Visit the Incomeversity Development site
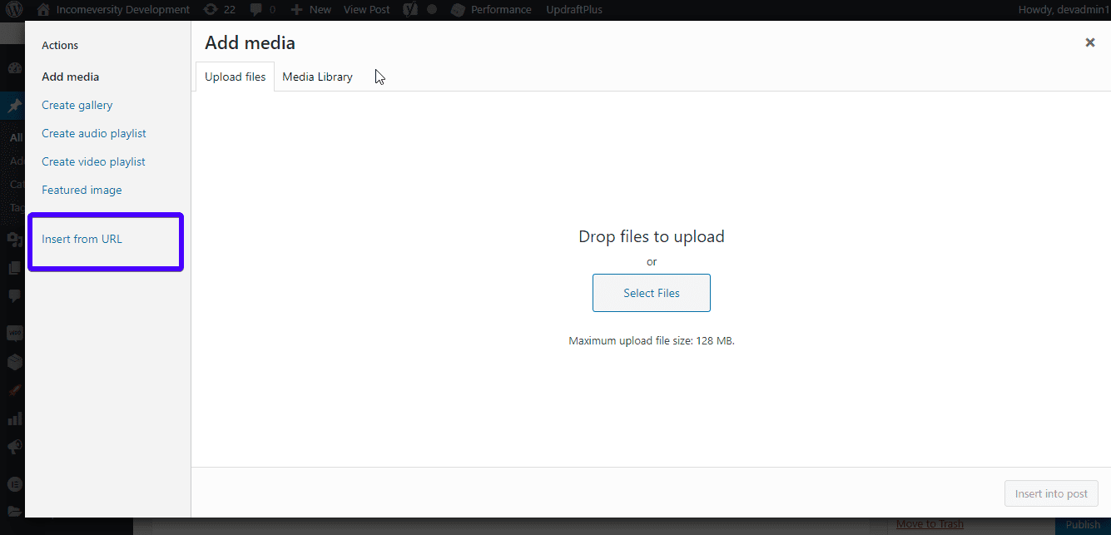This screenshot has width=1111, height=535. pyautogui.click(x=113, y=10)
